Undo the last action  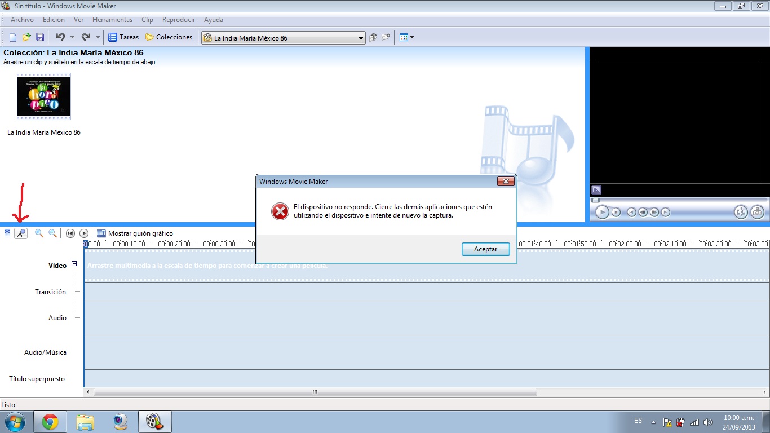60,37
